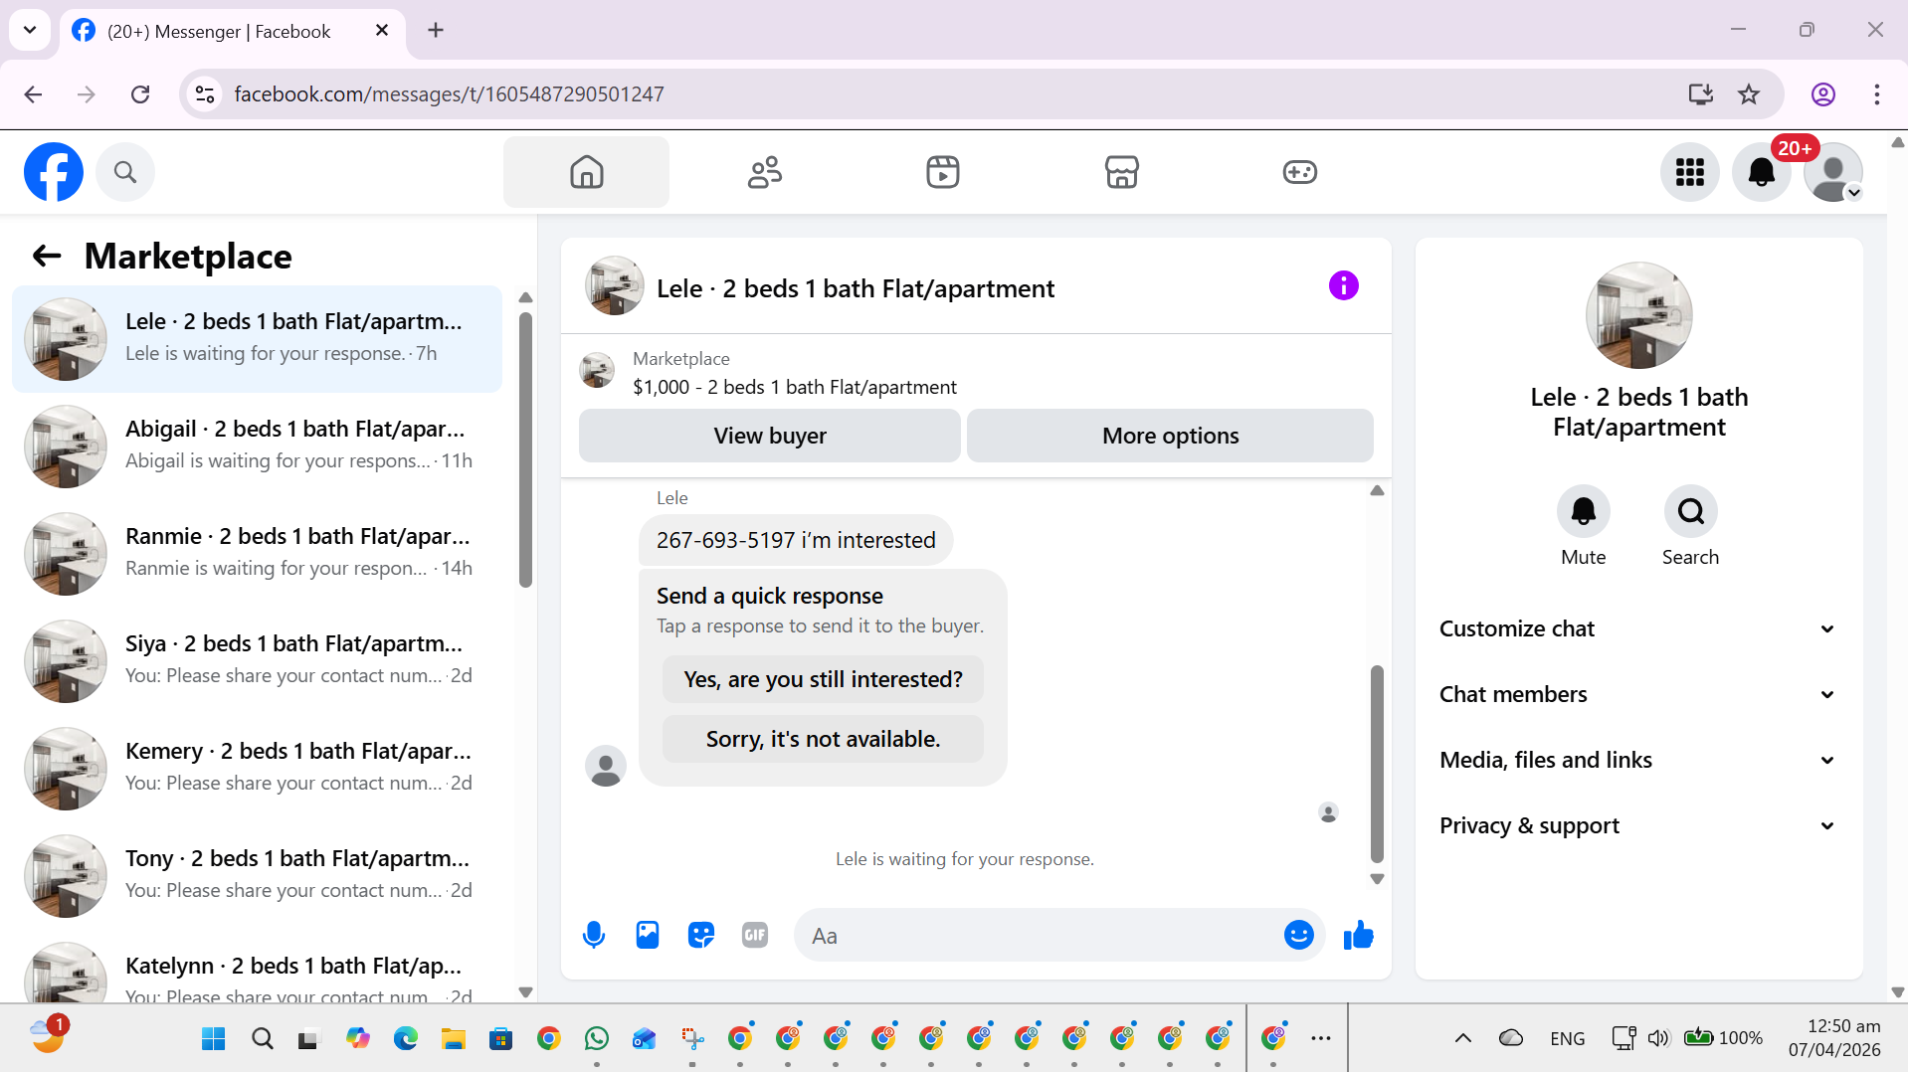Open Siya's conversation in the chat list
The image size is (1908, 1072).
click(257, 661)
